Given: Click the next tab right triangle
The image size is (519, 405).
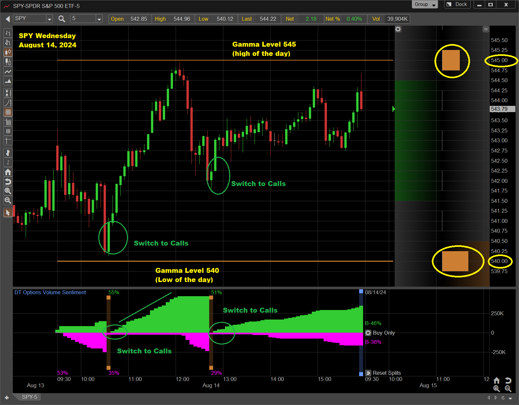Looking at the screenshot, I should click(x=496, y=398).
